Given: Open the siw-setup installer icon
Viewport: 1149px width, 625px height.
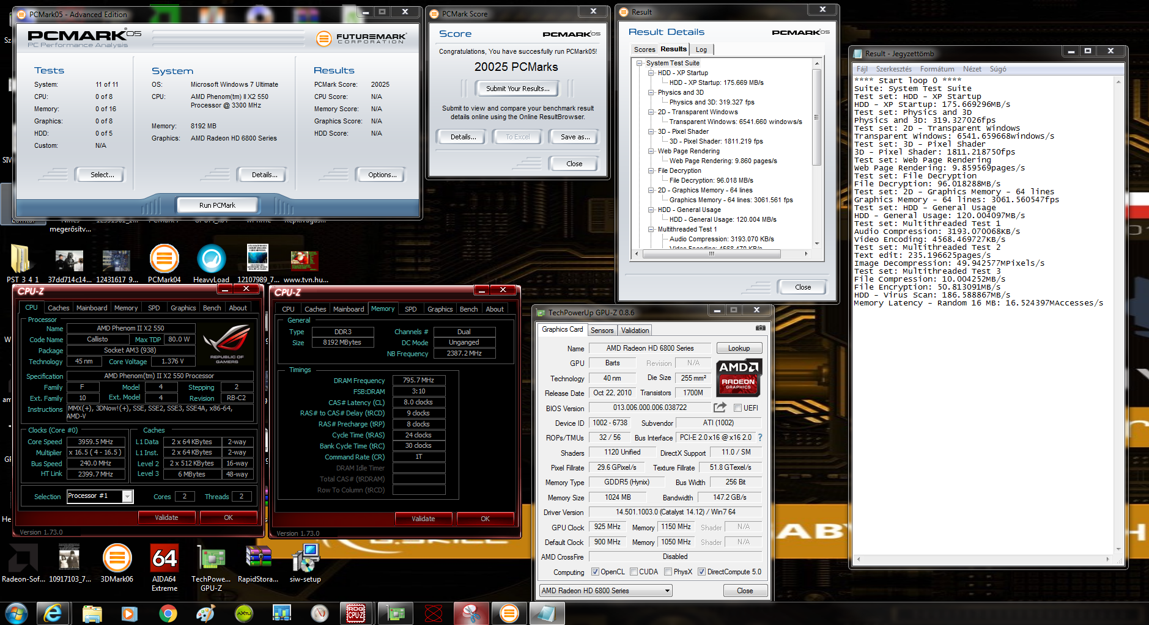Looking at the screenshot, I should [x=305, y=563].
